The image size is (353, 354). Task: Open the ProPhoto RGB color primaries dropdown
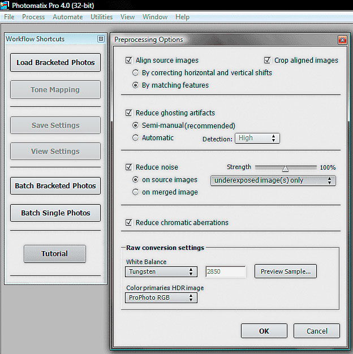[161, 297]
